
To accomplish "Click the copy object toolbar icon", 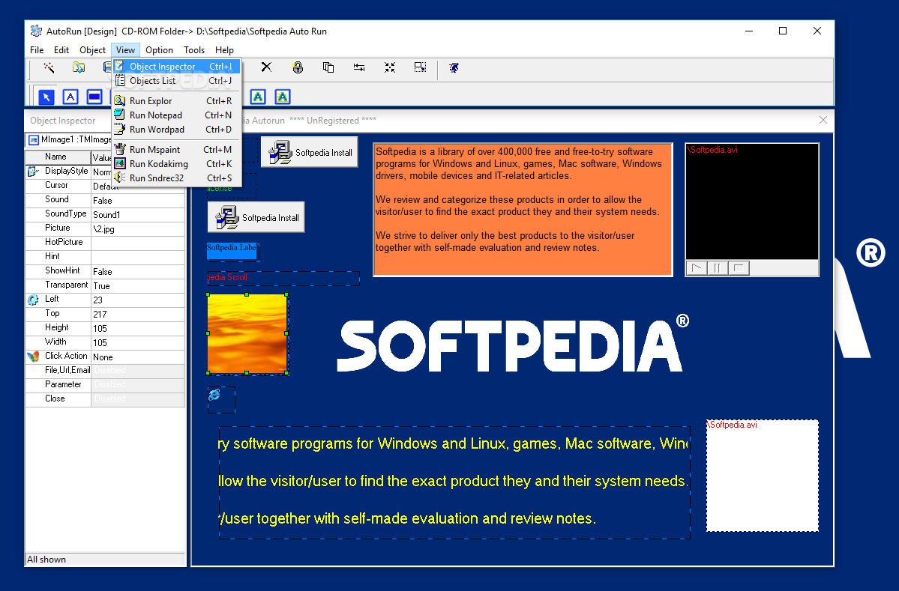I will pyautogui.click(x=328, y=67).
